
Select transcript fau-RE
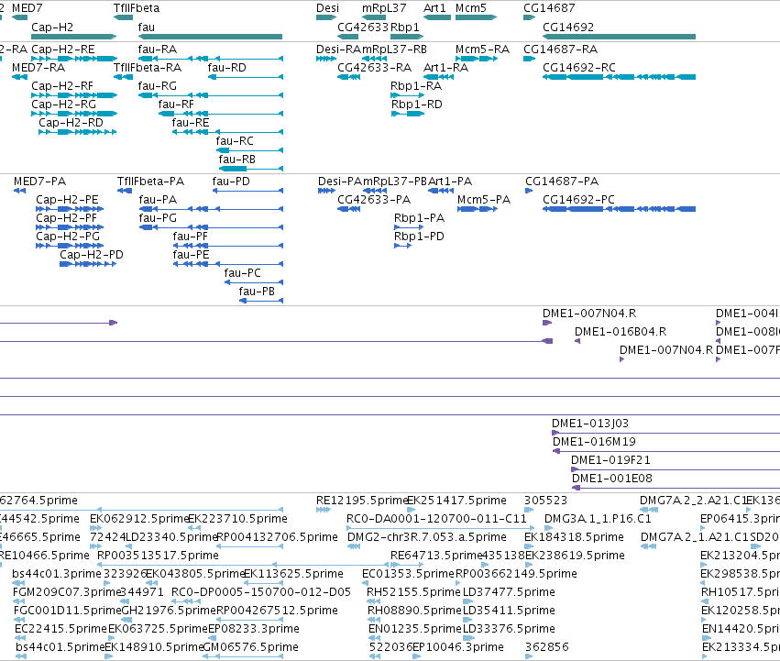click(x=191, y=123)
